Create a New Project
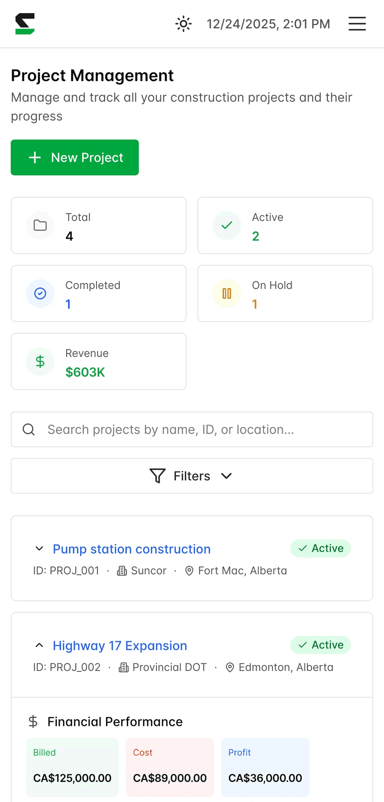This screenshot has height=802, width=384. [75, 158]
